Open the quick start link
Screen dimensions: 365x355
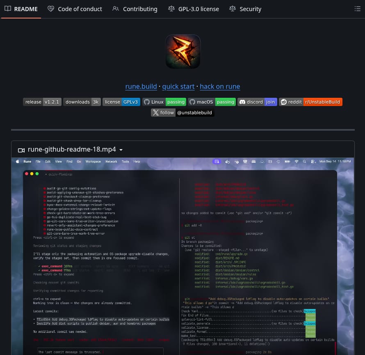(178, 87)
